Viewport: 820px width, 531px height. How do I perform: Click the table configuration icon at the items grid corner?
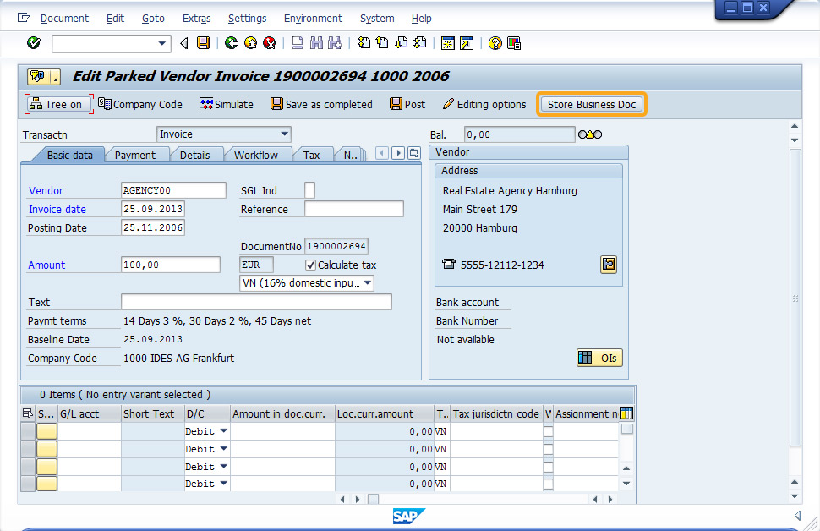[x=626, y=413]
